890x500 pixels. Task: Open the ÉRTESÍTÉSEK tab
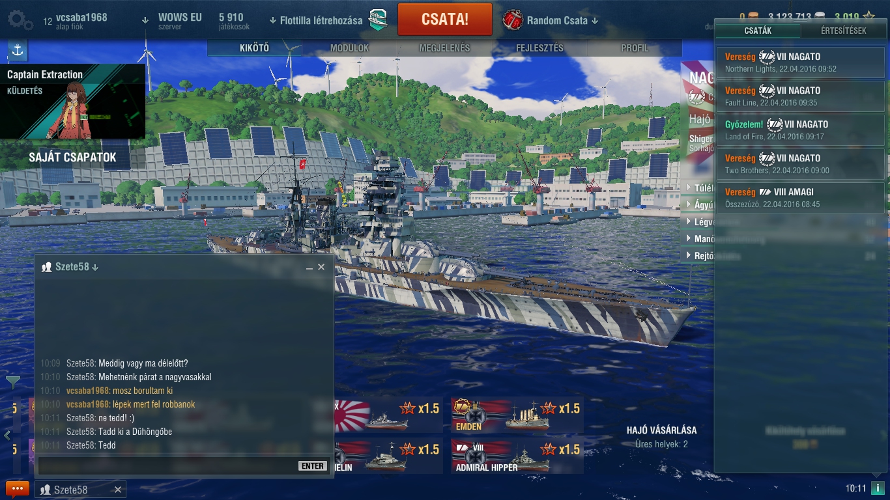pyautogui.click(x=844, y=31)
